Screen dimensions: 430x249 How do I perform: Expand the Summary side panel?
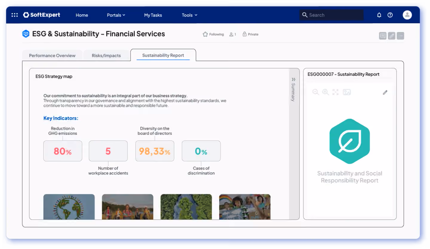tap(294, 89)
